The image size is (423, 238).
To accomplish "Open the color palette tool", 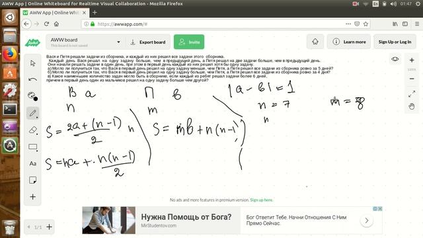I will pyautogui.click(x=32, y=96).
